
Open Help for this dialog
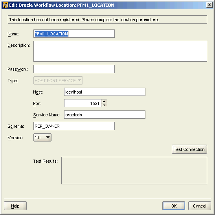(15, 206)
